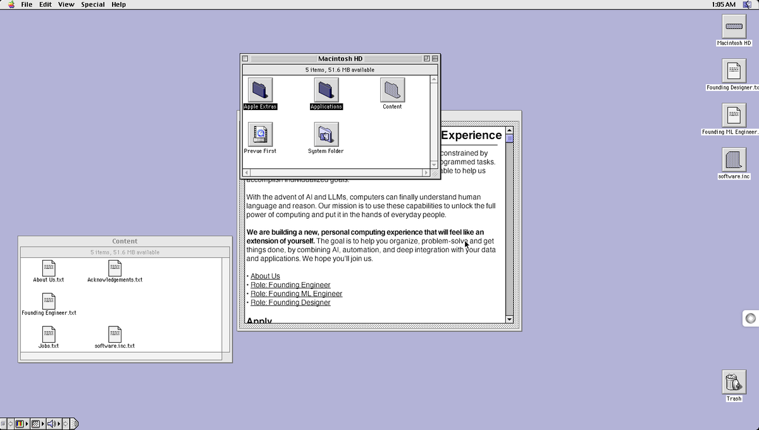Image resolution: width=759 pixels, height=430 pixels.
Task: Click "With the advent of AI and LLMs" paragraph
Action: 371,206
